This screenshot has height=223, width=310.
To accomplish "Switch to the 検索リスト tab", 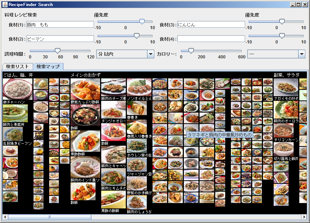I will pyautogui.click(x=17, y=67).
